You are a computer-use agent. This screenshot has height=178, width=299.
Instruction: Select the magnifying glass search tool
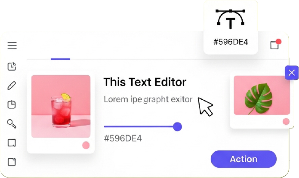click(12, 124)
